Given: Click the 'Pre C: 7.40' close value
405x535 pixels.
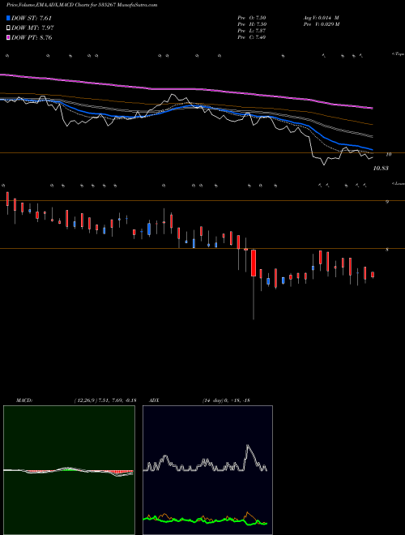Looking at the screenshot, I should [x=252, y=37].
